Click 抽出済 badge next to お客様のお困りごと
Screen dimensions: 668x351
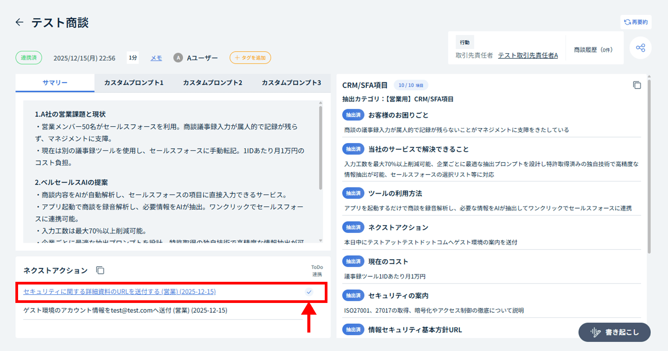353,115
